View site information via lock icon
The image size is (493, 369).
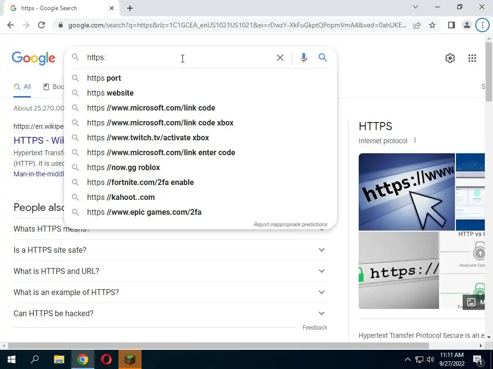(61, 25)
